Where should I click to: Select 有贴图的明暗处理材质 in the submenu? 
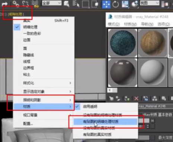tap(106, 122)
